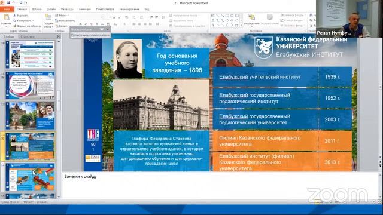Click Continue slide show (Продолжить показ слайдов)
The width and height of the screenshot is (383, 215).
[90, 35]
